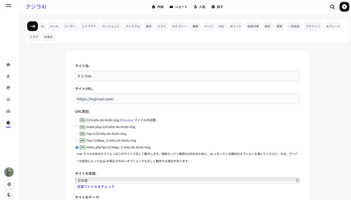Switch to the 表示 tab
Screen dimensions: 351x200
[x=149, y=26]
